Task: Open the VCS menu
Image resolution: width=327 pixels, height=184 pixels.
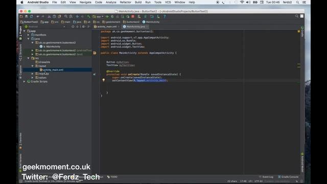Action: point(168,2)
